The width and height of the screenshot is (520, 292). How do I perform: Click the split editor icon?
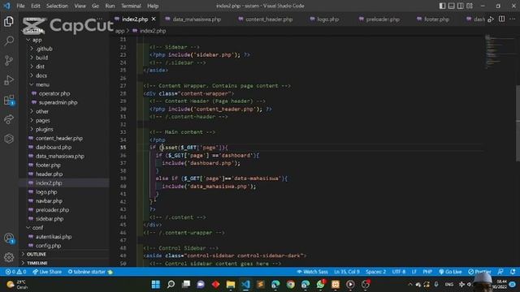point(502,19)
